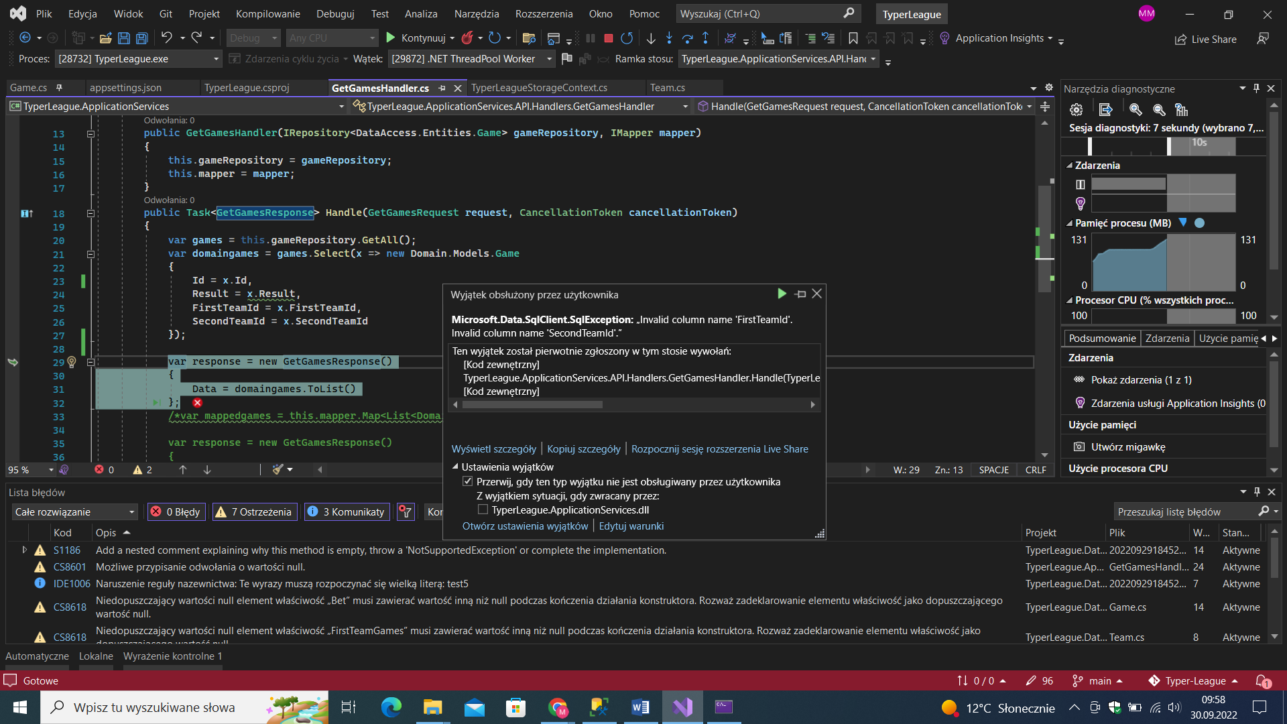Screen dimensions: 1287x724
Task: Open the Ramka stosu stack frame dropdown
Action: [x=779, y=59]
